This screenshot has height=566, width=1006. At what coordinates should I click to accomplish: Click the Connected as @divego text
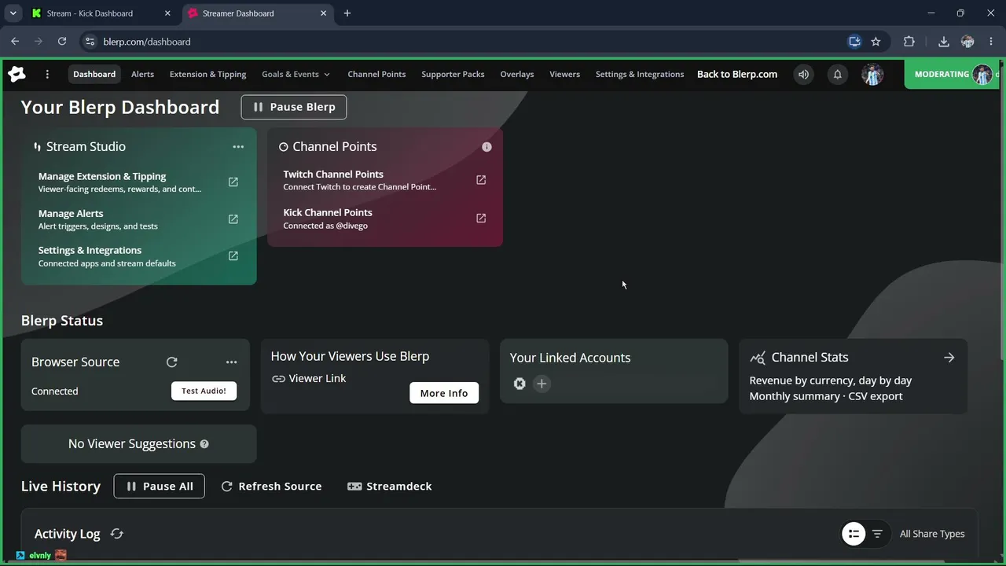point(325,226)
